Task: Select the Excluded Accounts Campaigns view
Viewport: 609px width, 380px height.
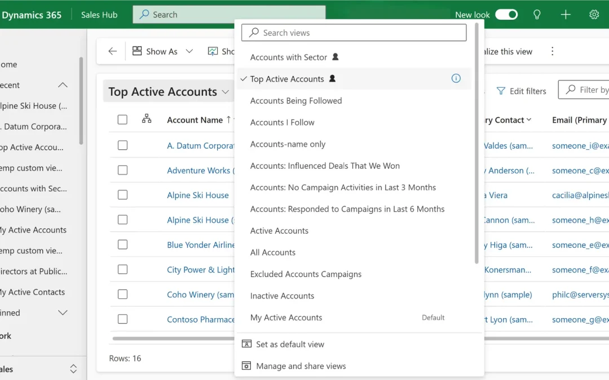Action: (x=354, y=274)
